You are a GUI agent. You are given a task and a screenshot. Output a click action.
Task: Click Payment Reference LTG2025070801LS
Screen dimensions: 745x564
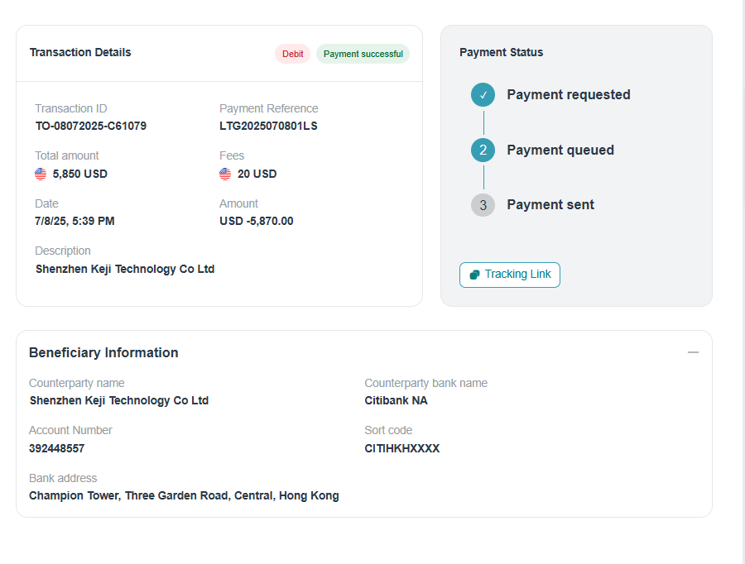(x=268, y=126)
